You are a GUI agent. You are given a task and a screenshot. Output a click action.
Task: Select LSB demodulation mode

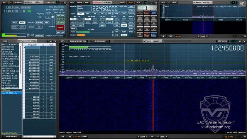point(117,14)
